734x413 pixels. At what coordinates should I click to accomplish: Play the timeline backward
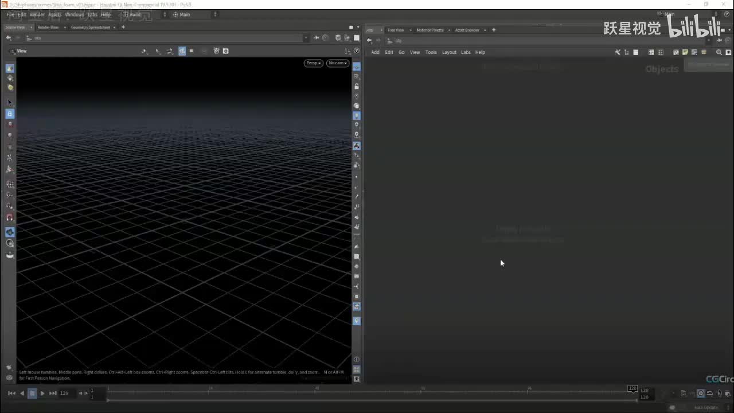pyautogui.click(x=22, y=393)
